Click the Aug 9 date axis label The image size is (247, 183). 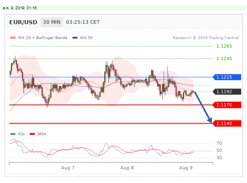click(186, 168)
